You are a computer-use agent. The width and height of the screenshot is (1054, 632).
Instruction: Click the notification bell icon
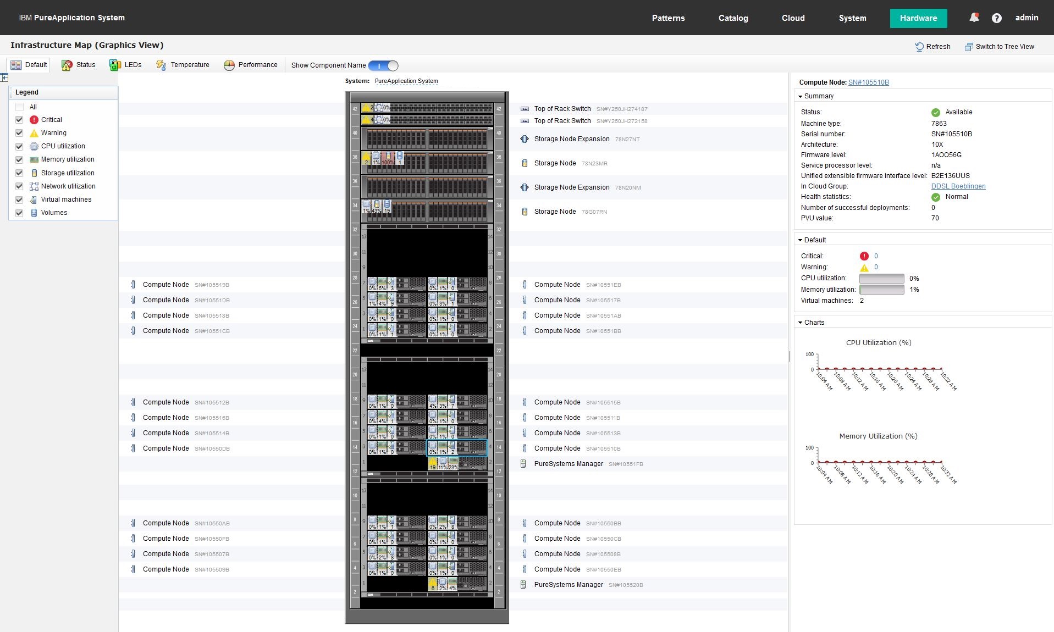(x=973, y=17)
